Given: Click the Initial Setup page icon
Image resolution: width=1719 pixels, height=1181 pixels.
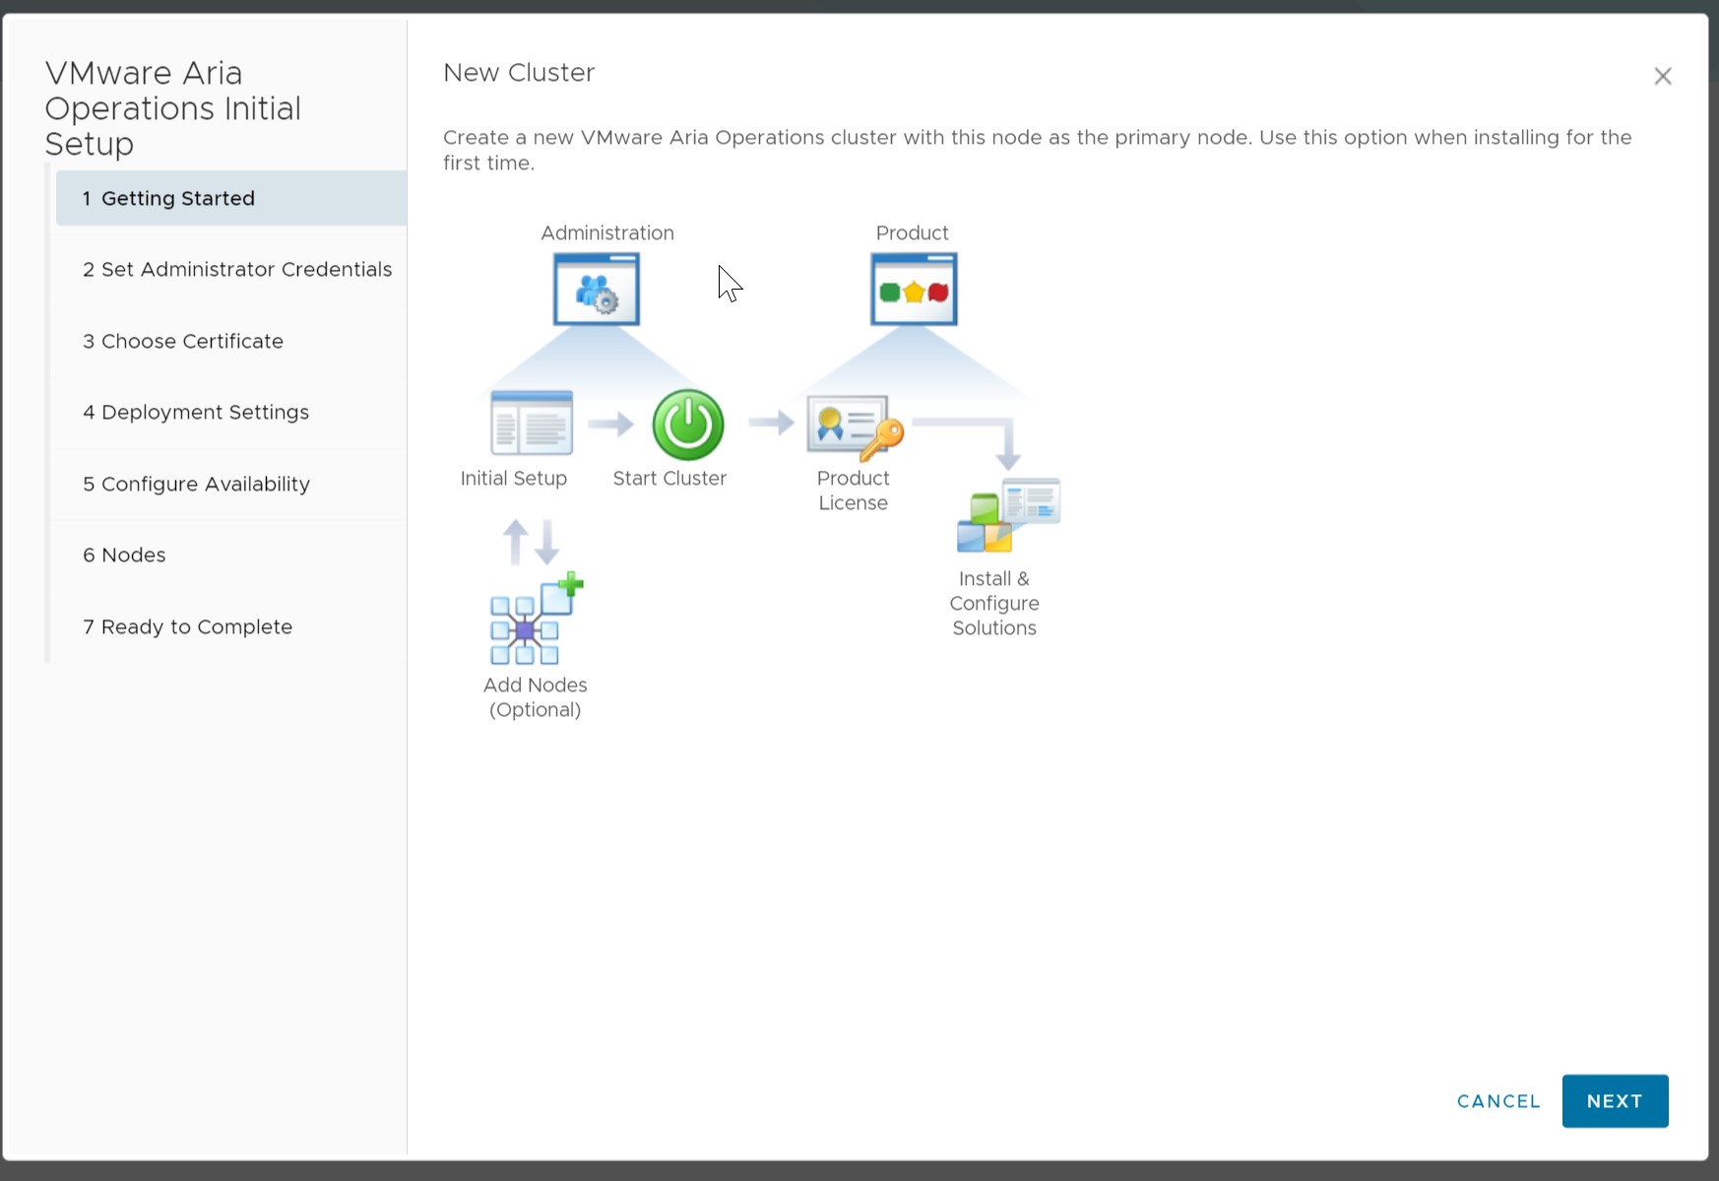Looking at the screenshot, I should click(x=532, y=423).
